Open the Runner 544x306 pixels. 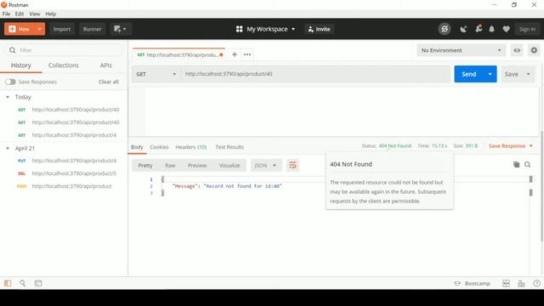93,29
